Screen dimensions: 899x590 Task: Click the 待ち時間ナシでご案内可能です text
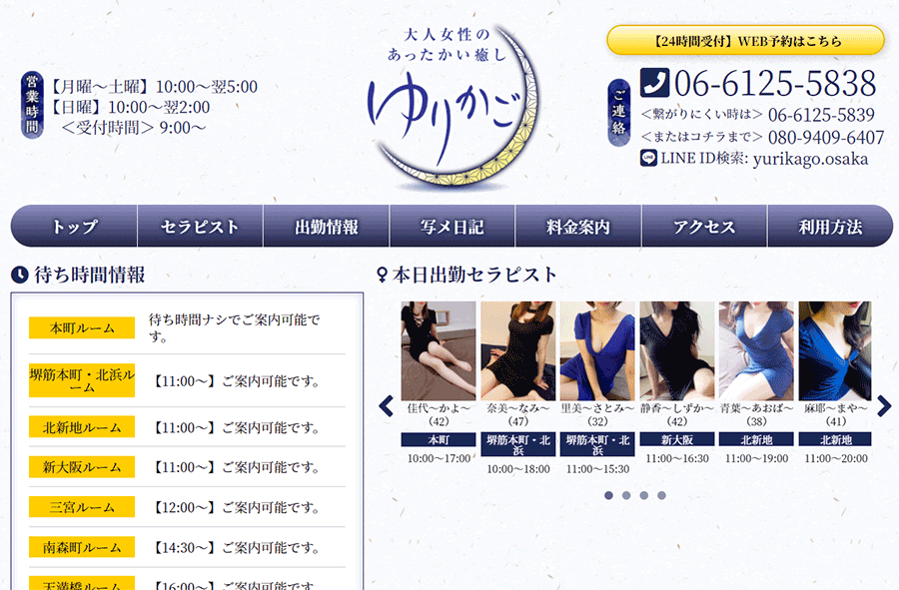click(235, 328)
